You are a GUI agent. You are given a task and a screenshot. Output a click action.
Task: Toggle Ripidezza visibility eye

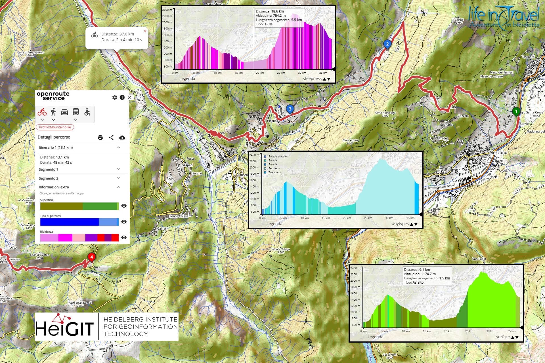coord(124,238)
